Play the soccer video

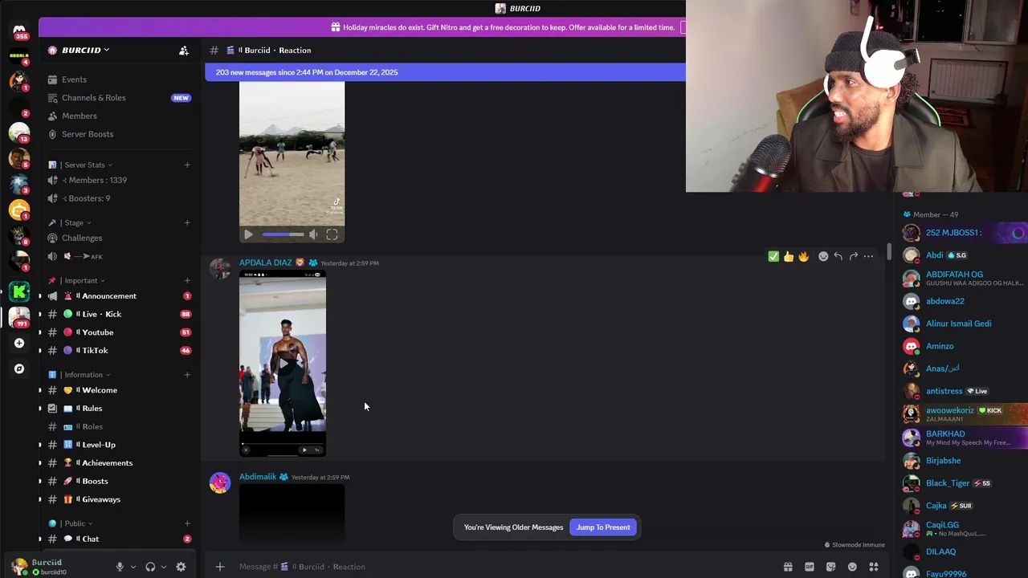(x=248, y=234)
